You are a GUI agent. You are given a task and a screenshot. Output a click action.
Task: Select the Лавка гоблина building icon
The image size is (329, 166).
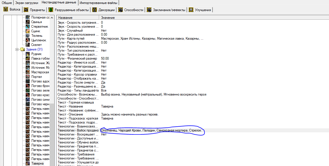pos(28,58)
